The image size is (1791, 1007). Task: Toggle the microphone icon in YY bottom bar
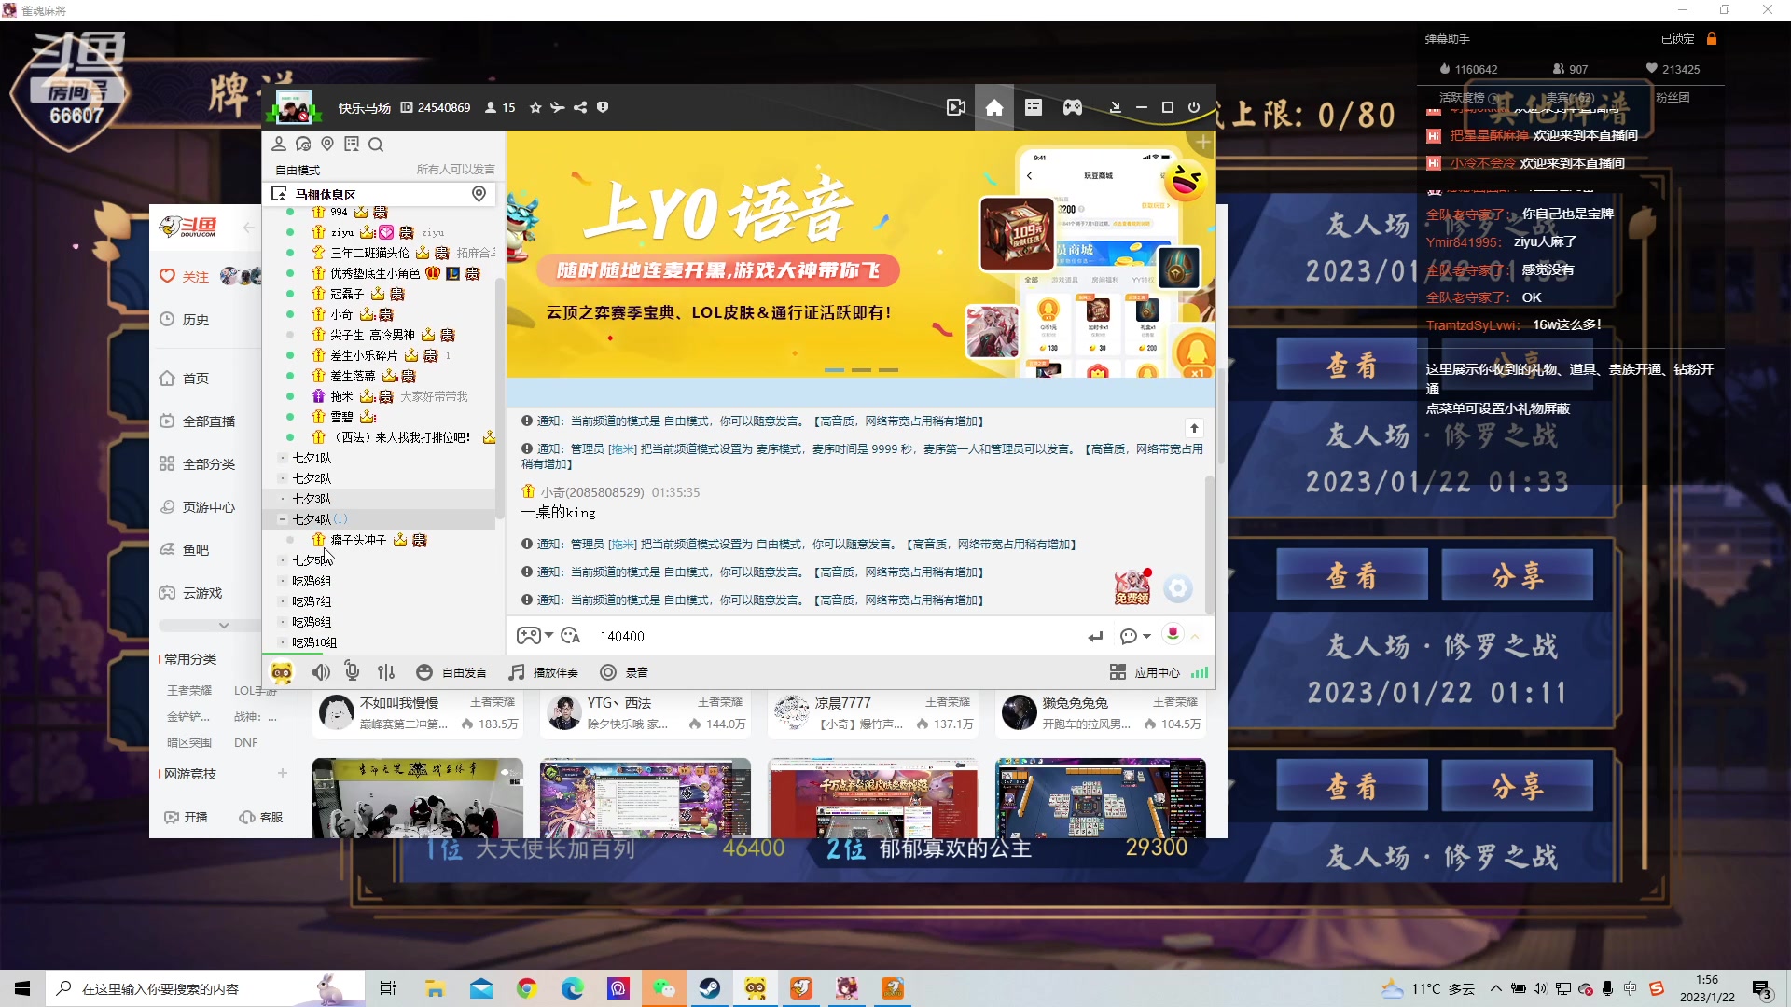[352, 671]
